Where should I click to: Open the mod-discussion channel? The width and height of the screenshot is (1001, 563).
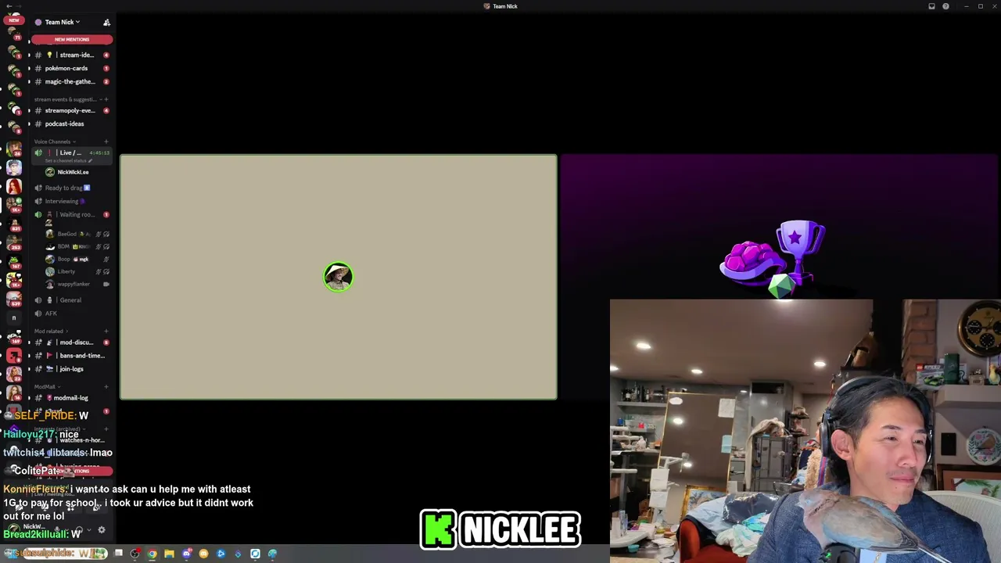tap(72, 342)
